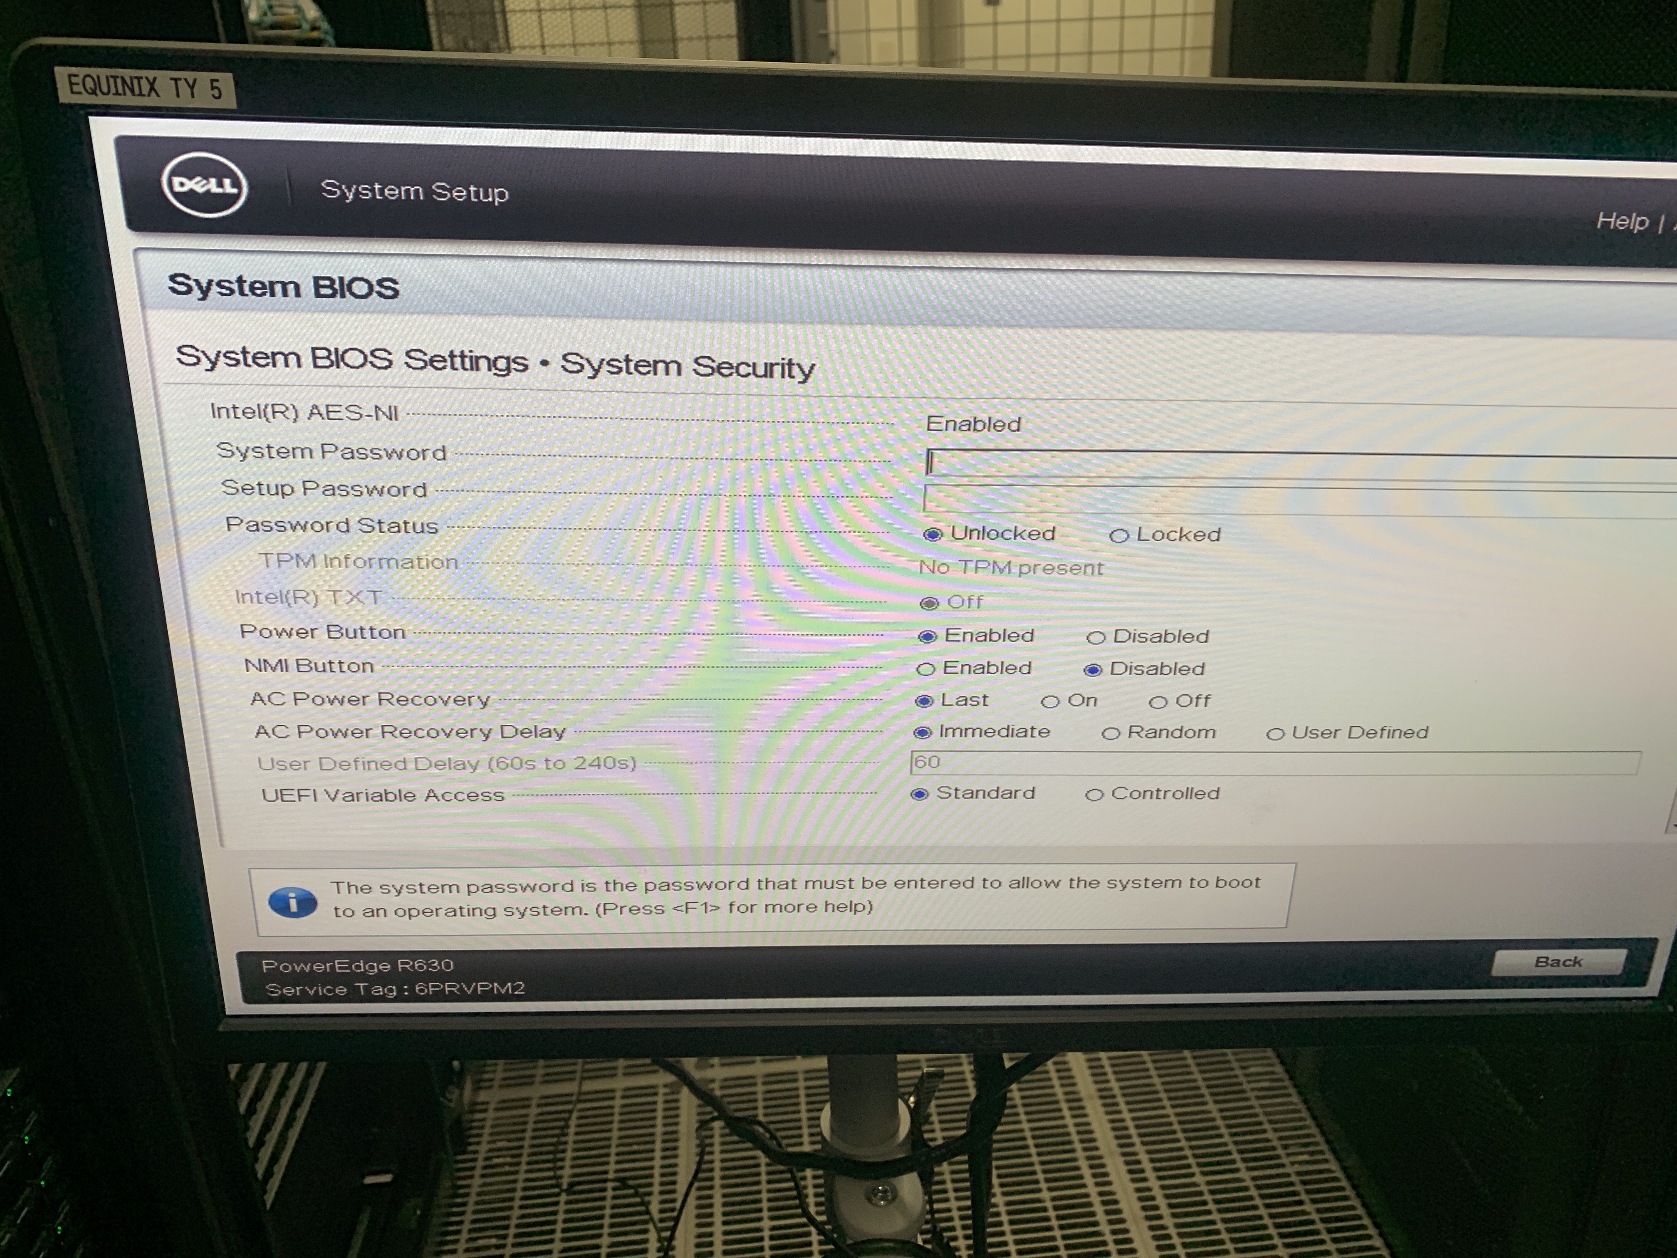The image size is (1677, 1258).
Task: Click the Back button
Action: 1558,961
